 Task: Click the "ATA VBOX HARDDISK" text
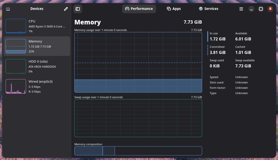42,67
